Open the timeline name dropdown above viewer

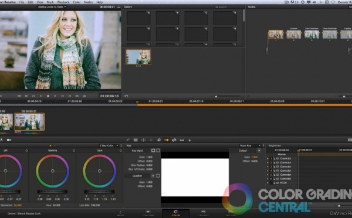tap(52, 7)
